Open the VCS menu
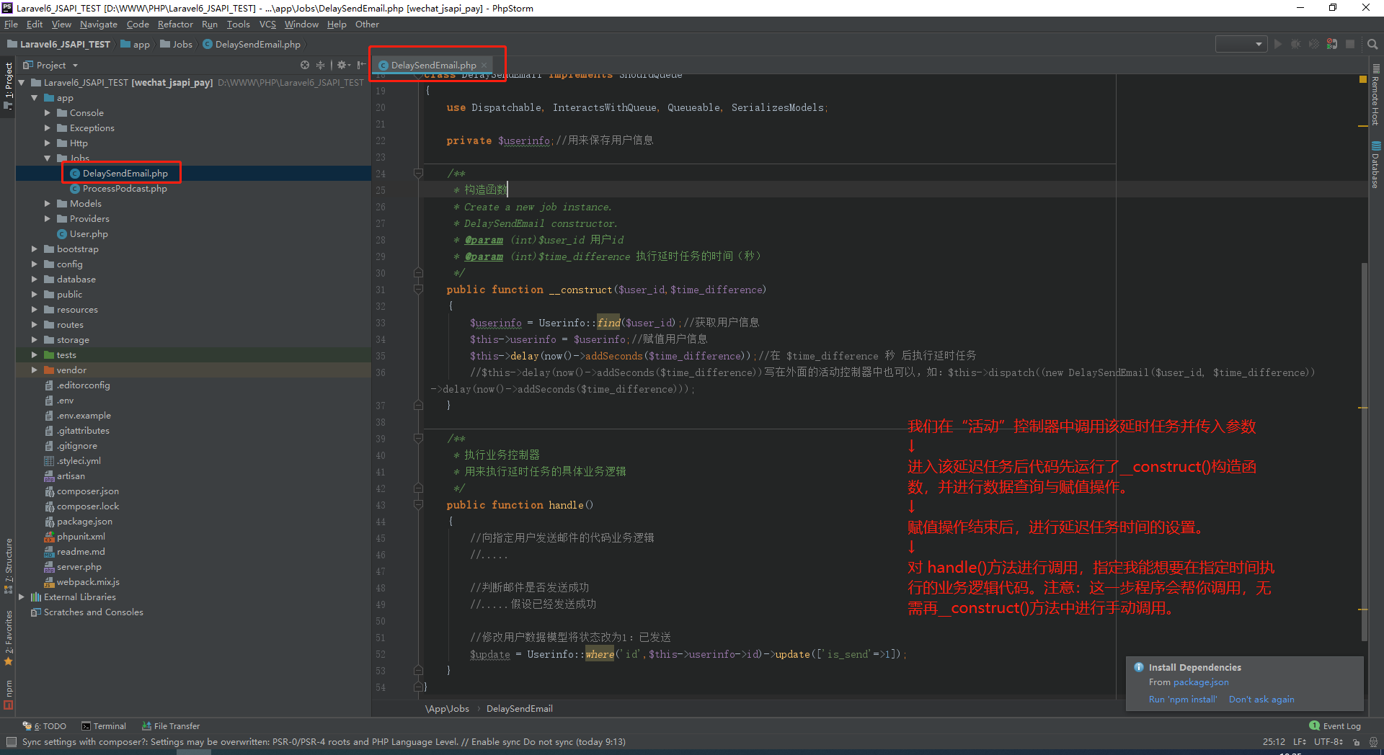The image size is (1384, 755). point(267,24)
